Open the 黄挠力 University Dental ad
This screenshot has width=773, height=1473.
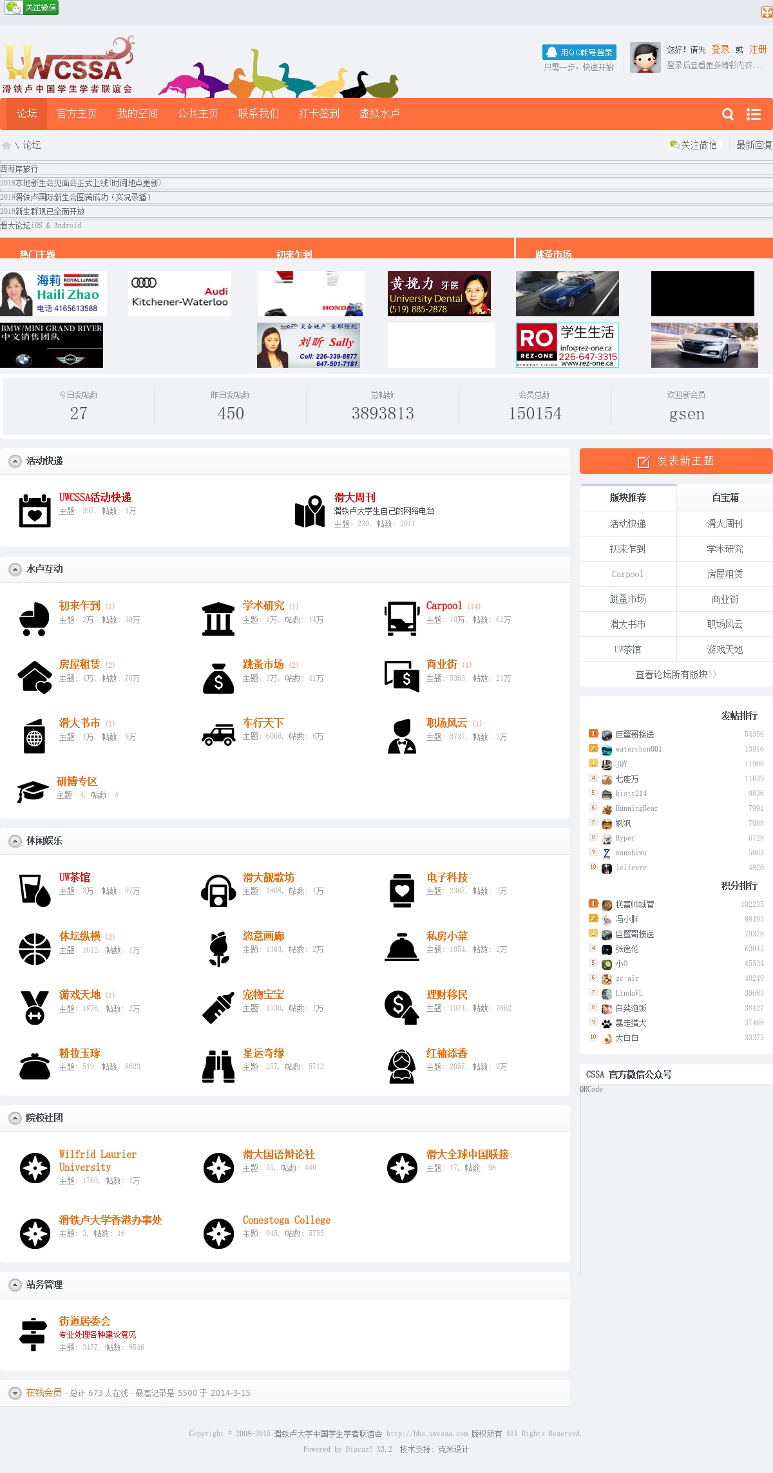coord(439,294)
